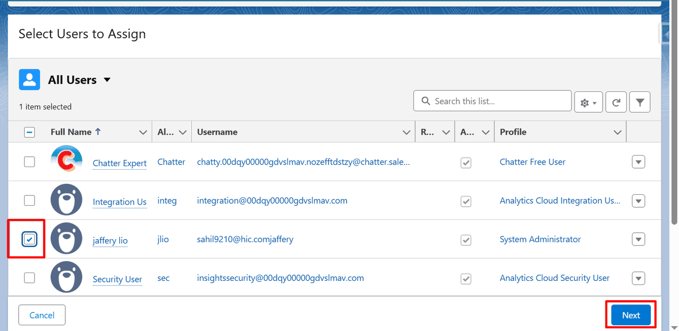Screen dimensions: 679x331
Task: Click in the Search this list field
Action: point(492,101)
